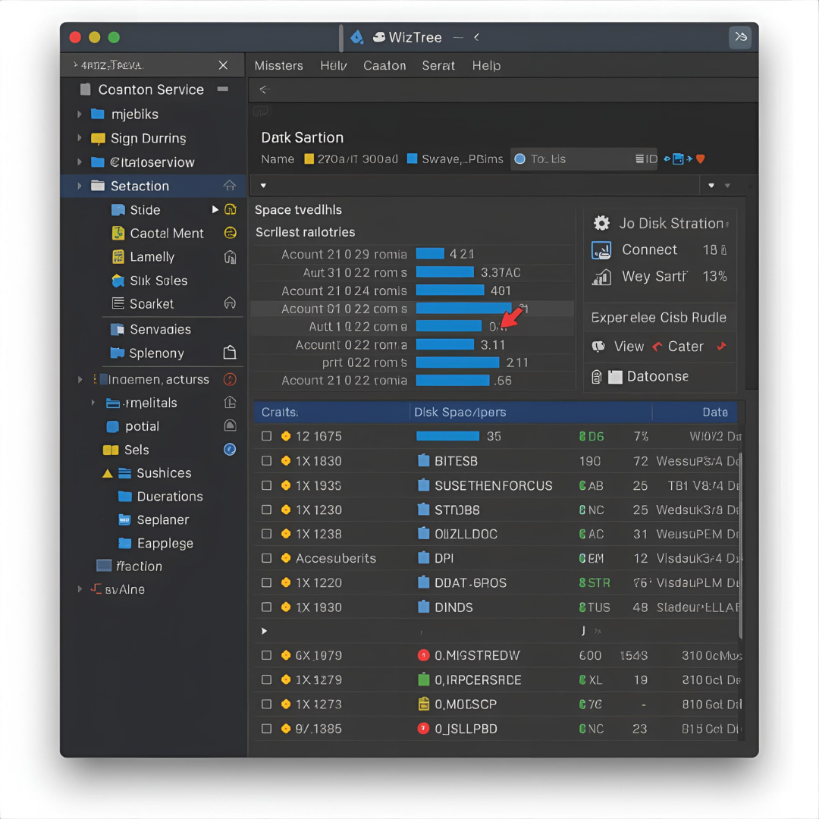The width and height of the screenshot is (819, 819).
Task: Click the blue save icon near ID
Action: 678,158
